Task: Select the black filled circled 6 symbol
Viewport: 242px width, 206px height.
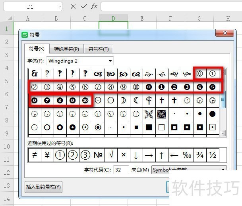Action: tap(35, 101)
